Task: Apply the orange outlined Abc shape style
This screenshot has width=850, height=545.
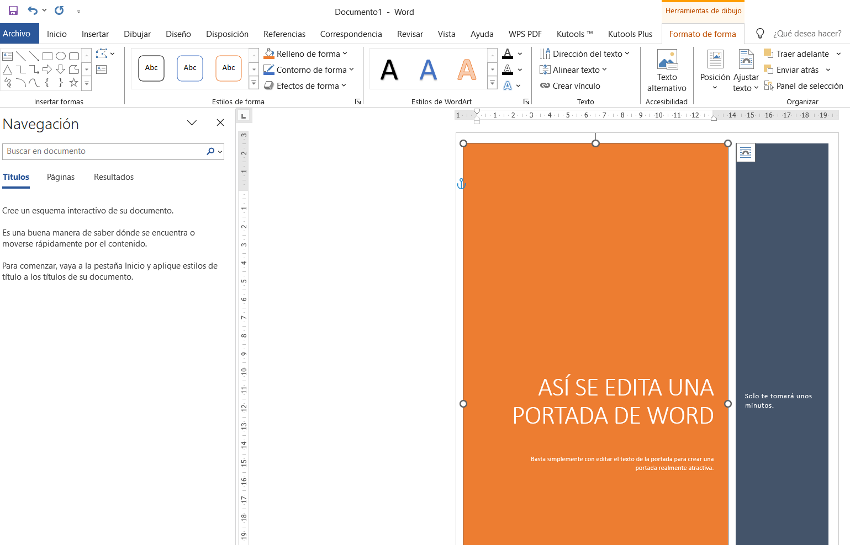Action: pos(229,68)
